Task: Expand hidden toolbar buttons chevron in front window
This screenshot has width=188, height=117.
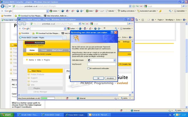Action: pyautogui.click(x=105, y=28)
